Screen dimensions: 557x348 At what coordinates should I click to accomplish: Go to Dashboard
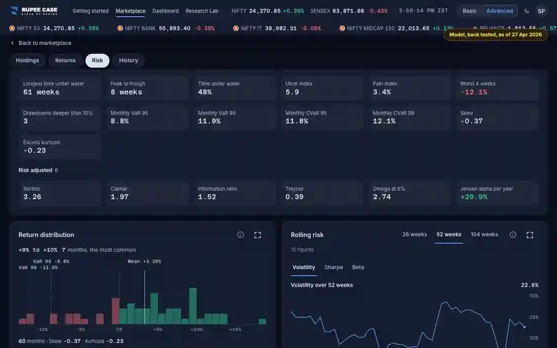tap(165, 11)
